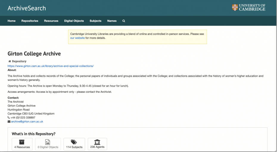Open the Girton archive and special collections URL
This screenshot has width=277, height=152.
pyautogui.click(x=51, y=66)
